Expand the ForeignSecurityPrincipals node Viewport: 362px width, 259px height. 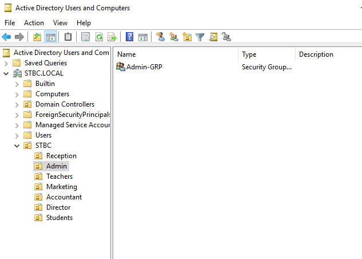coord(17,115)
